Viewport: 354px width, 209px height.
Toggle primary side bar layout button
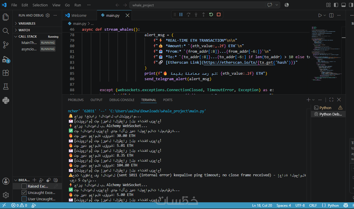(336, 5)
